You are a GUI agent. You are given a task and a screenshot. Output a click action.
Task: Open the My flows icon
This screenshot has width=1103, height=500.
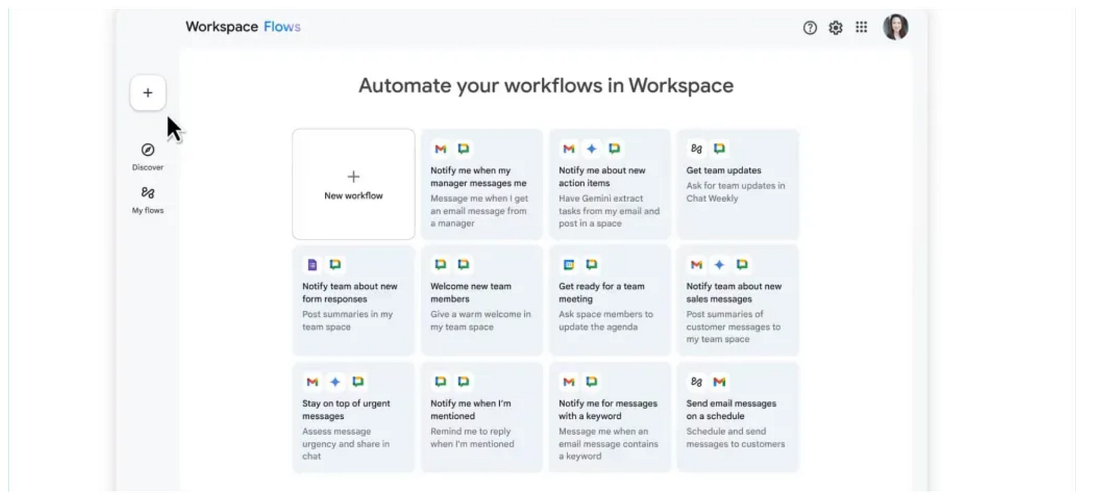(148, 193)
